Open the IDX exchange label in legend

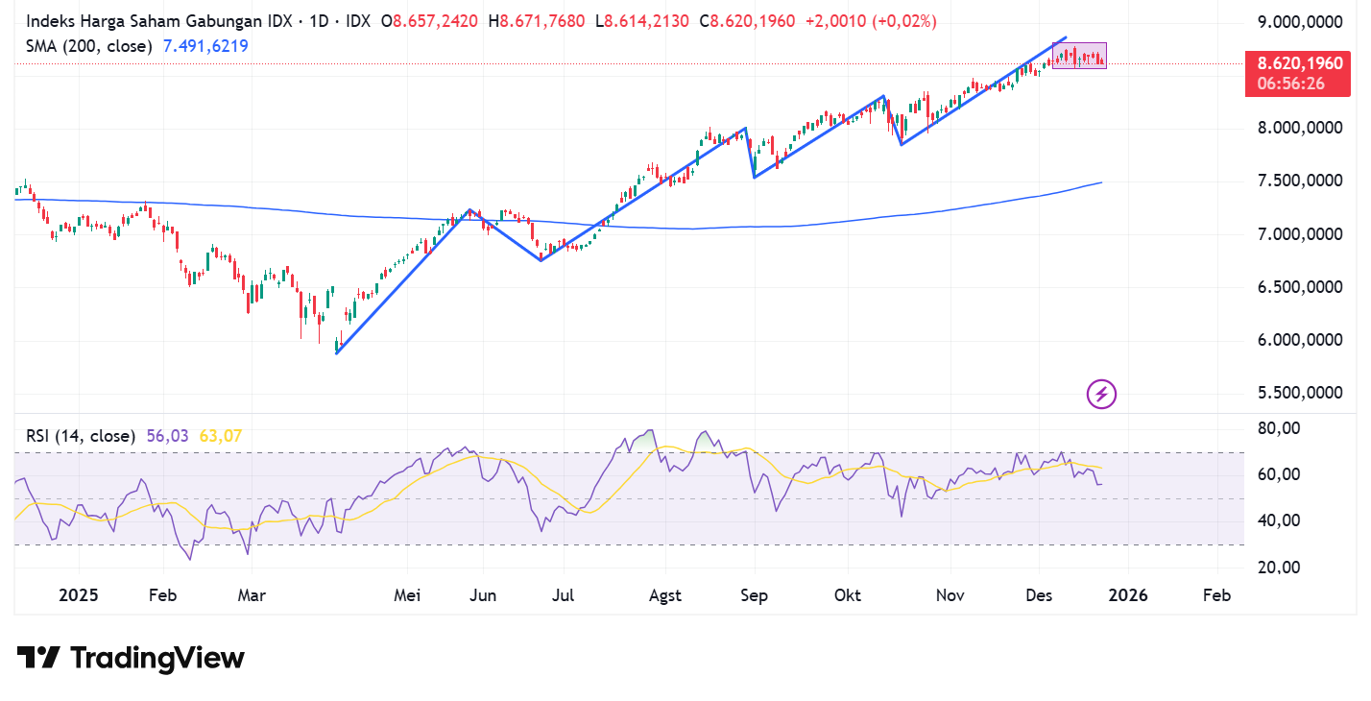[x=357, y=19]
